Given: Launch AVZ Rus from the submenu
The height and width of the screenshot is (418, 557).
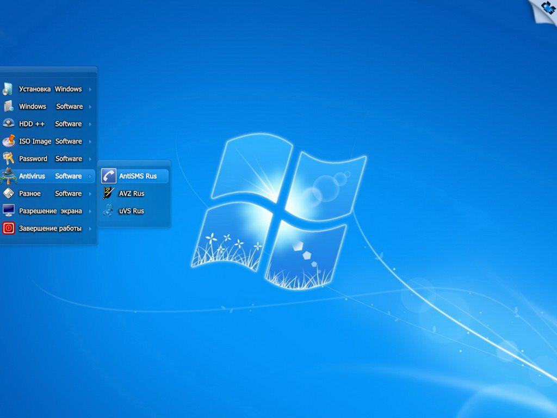Looking at the screenshot, I should point(134,193).
